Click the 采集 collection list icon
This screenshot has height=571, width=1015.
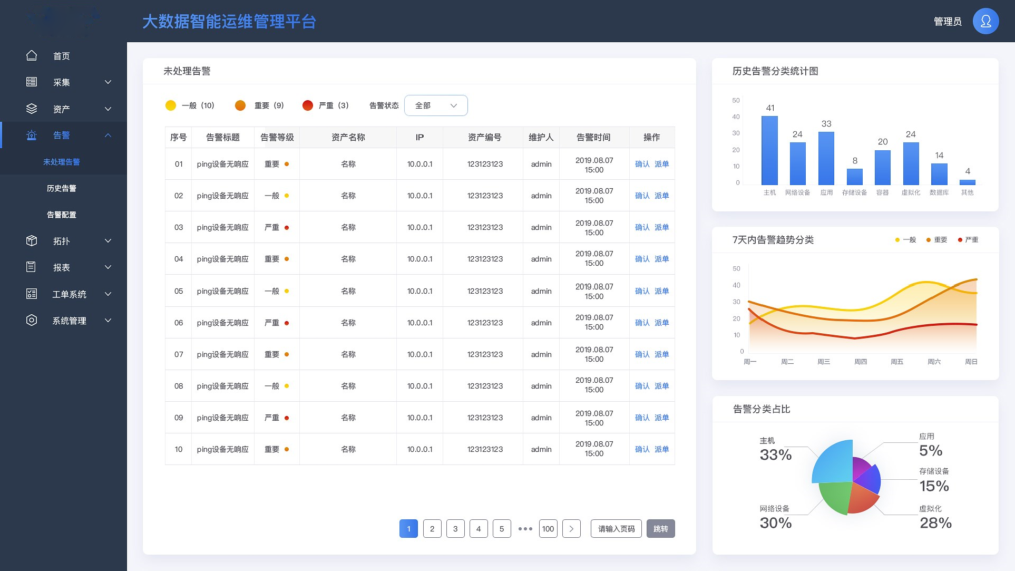32,82
